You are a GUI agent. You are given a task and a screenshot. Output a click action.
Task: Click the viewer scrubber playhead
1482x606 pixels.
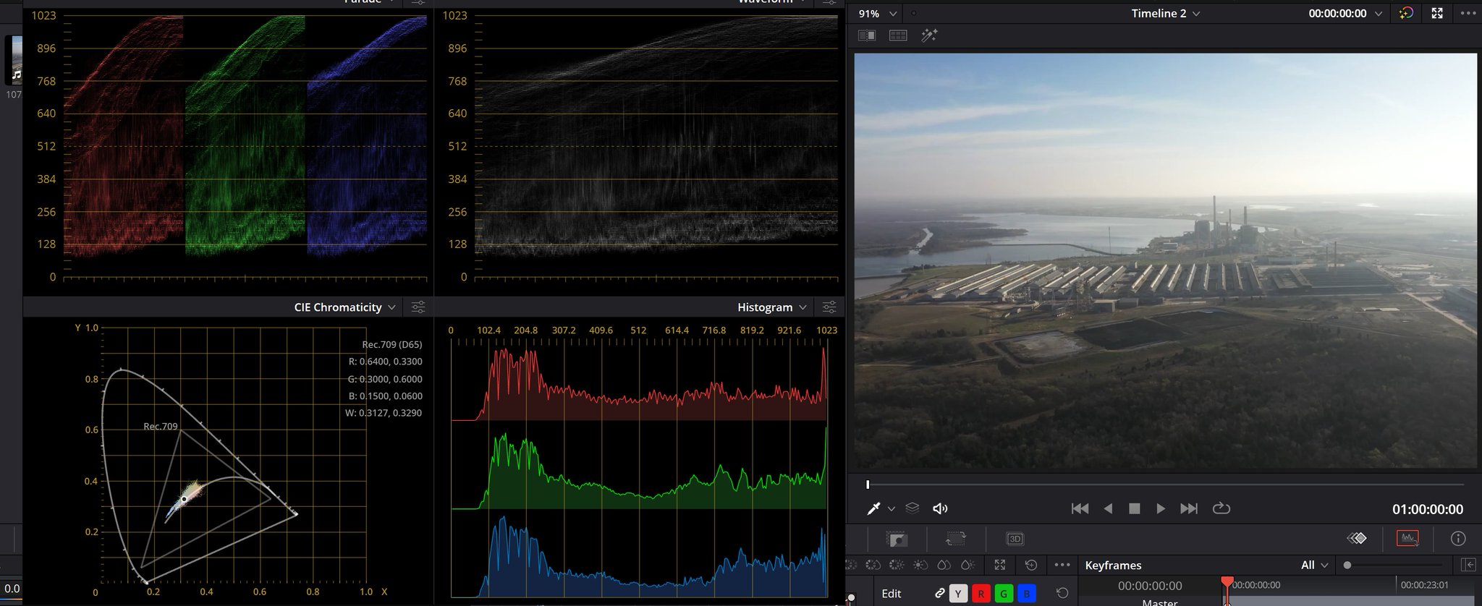868,484
